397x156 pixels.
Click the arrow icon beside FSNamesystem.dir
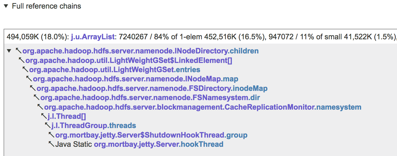pyautogui.click(x=37, y=98)
